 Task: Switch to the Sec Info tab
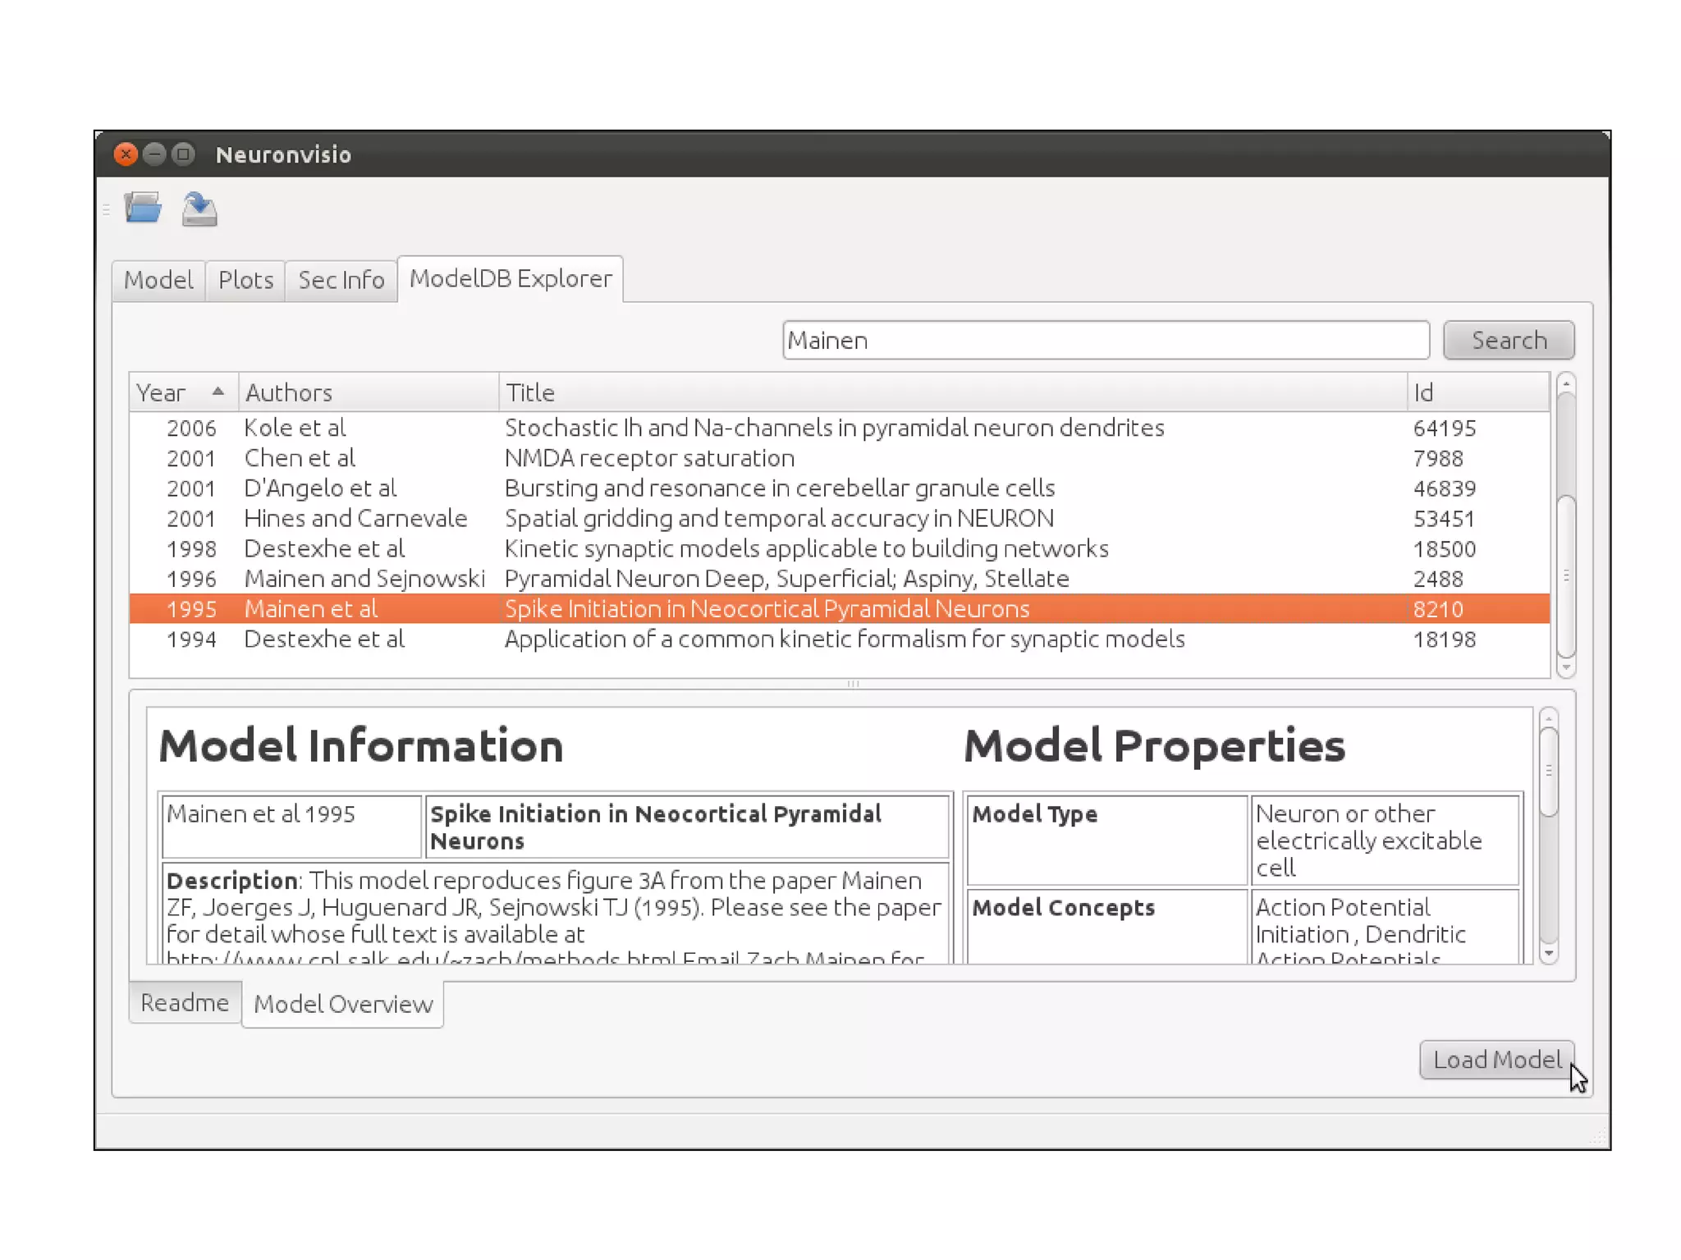click(x=341, y=280)
